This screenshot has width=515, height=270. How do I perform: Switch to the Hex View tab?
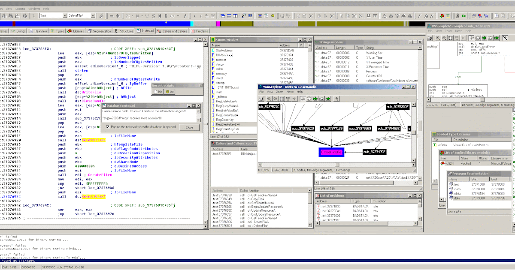[38, 31]
